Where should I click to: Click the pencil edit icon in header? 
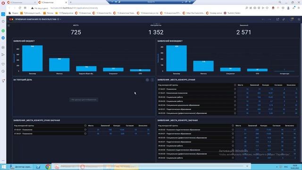(x=284, y=19)
